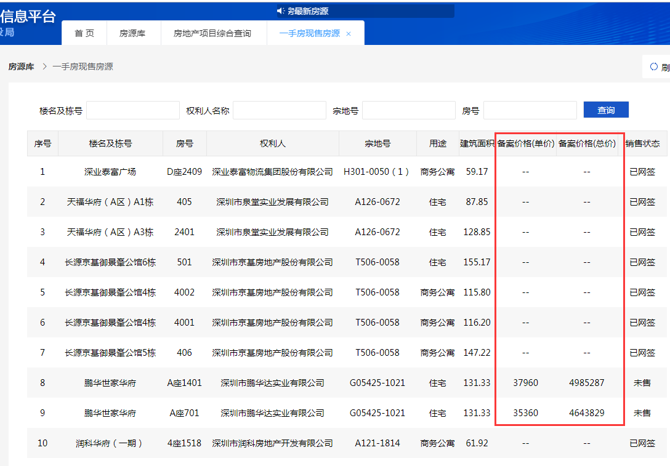Click the 备案价格(单价) column header
Image resolution: width=670 pixels, height=466 pixels.
(x=525, y=143)
